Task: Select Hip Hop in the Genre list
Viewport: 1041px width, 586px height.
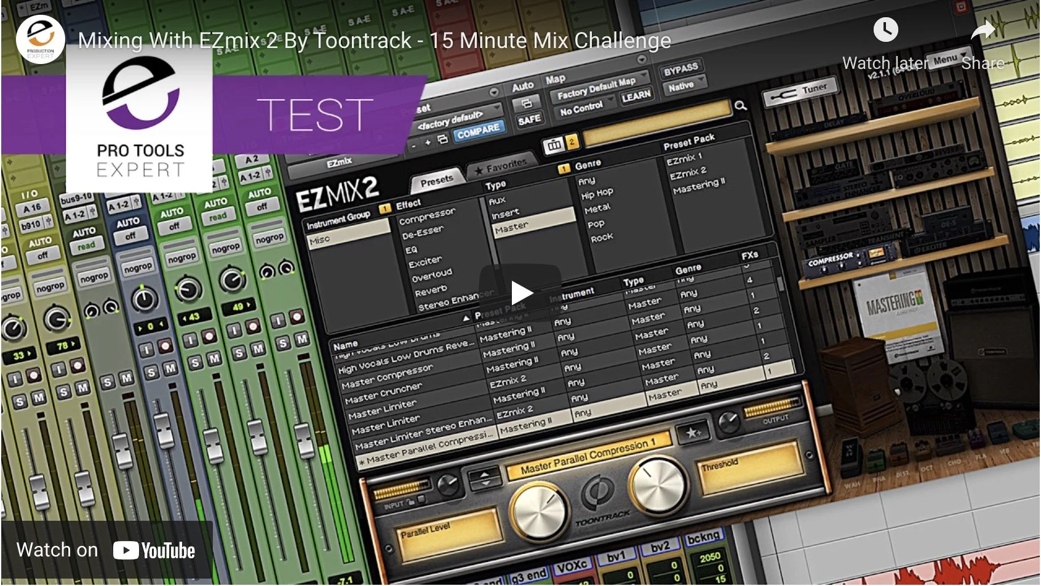Action: pos(597,193)
